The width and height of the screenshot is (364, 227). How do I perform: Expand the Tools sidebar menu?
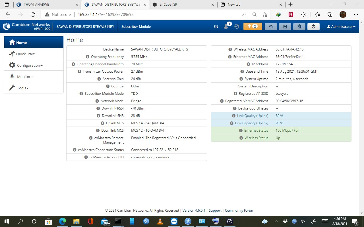(x=22, y=88)
